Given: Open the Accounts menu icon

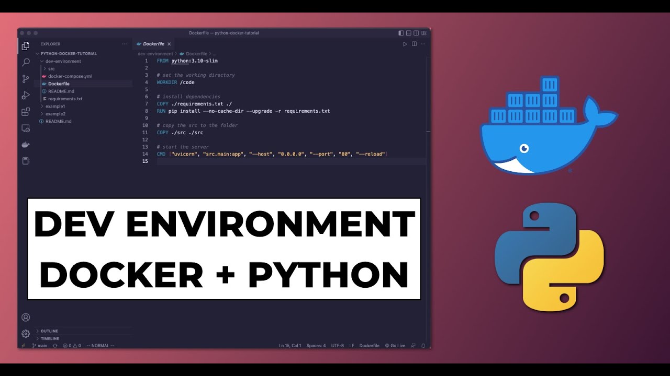Looking at the screenshot, I should click(26, 317).
